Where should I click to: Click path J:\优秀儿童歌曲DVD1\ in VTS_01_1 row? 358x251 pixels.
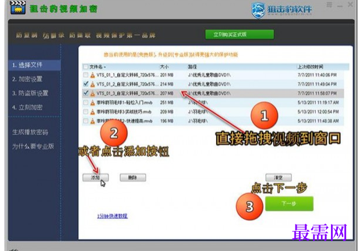(210, 75)
